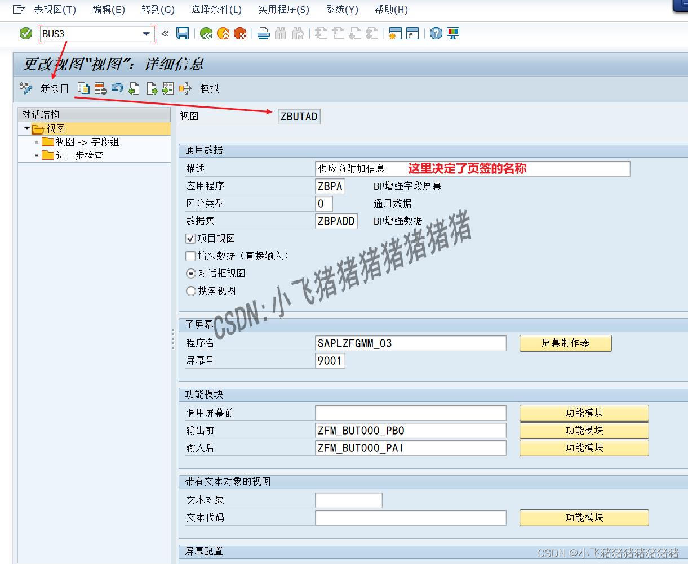
Task: Click the 功能模块 button next to 输出前
Action: click(x=584, y=430)
